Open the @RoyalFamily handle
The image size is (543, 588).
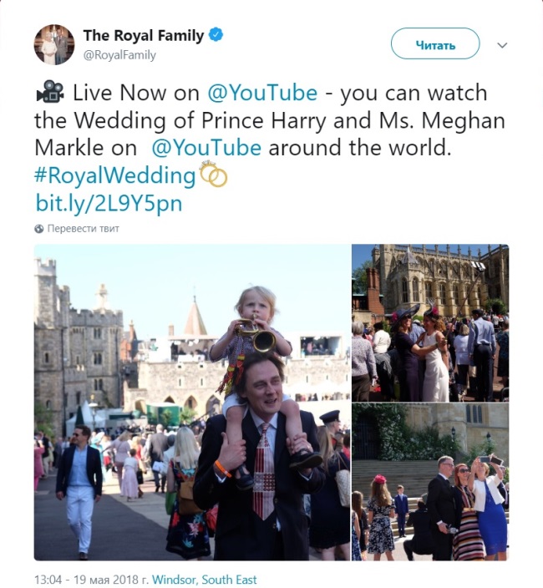(119, 55)
